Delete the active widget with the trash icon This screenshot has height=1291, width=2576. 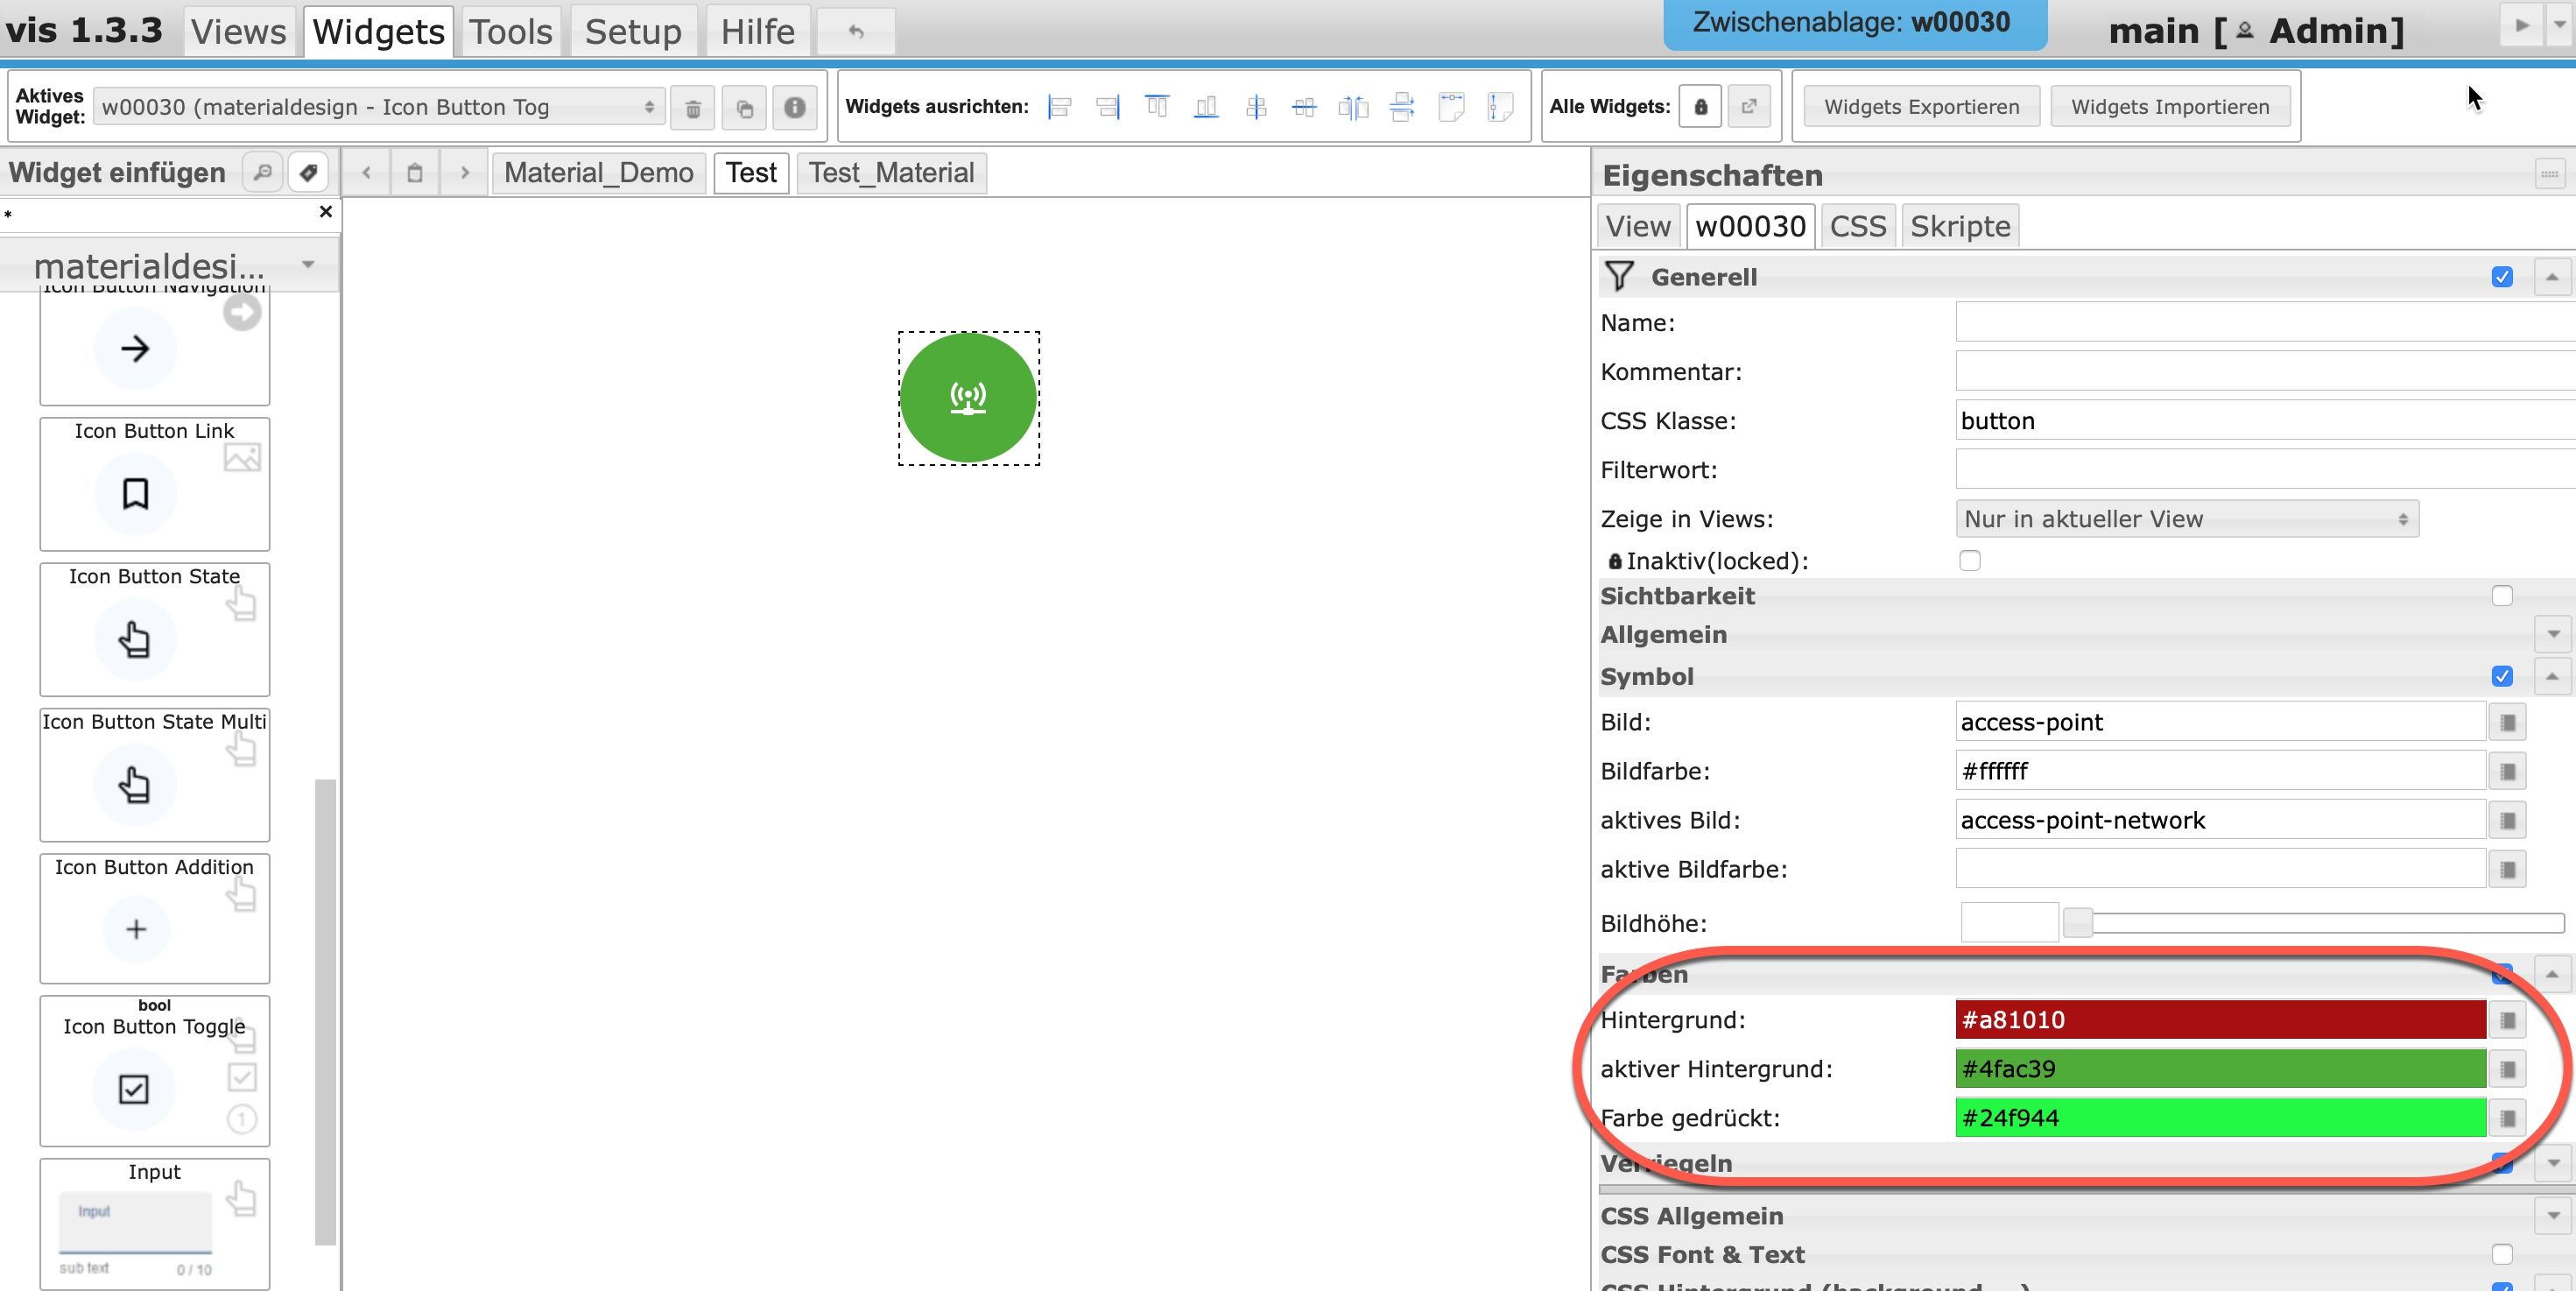(x=692, y=108)
